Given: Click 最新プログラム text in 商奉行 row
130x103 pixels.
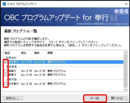Looking at the screenshot, I should (x=57, y=71).
